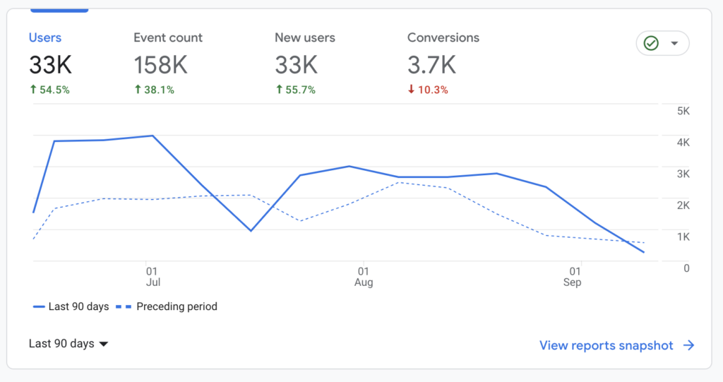Click the caret arrow next to Last 90 days
This screenshot has height=382, width=723.
[x=104, y=345]
